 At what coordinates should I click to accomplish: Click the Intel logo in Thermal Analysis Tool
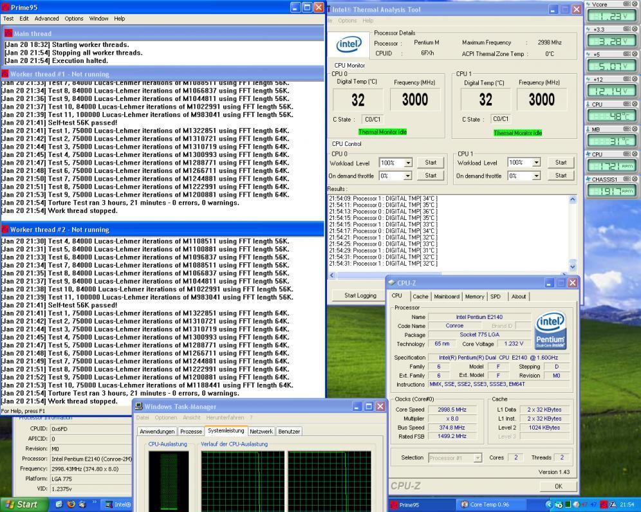click(x=349, y=44)
